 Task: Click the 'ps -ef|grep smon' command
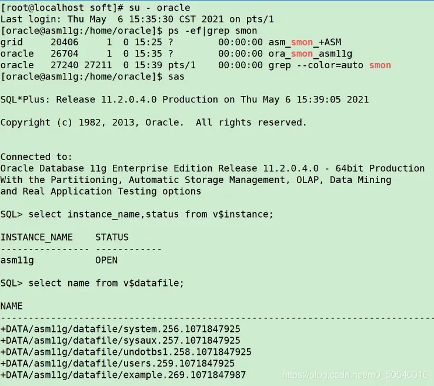[x=212, y=31]
